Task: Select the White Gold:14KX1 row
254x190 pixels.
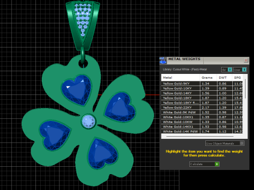Action: click(202, 127)
